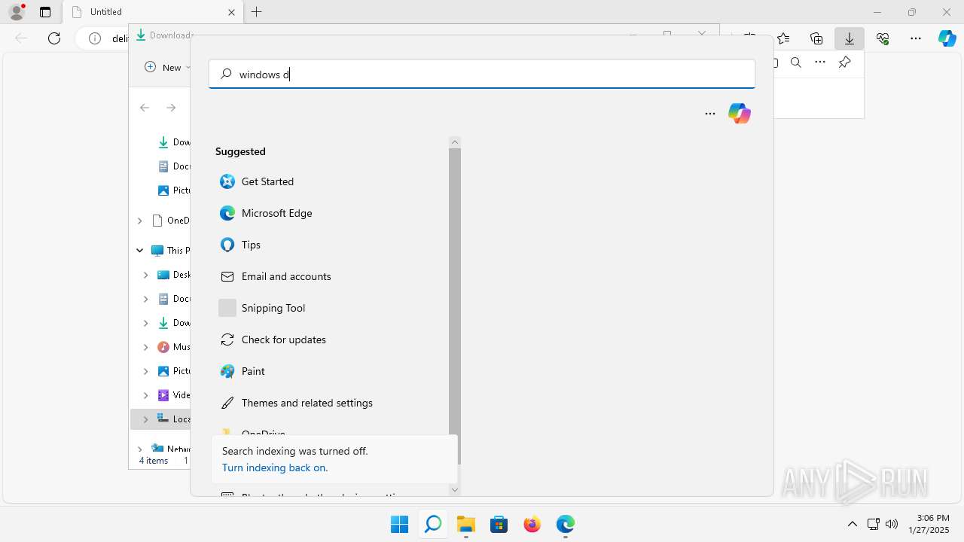Viewport: 964px width, 542px height.
Task: Click the Copilot icon in search panel
Action: [x=740, y=114]
